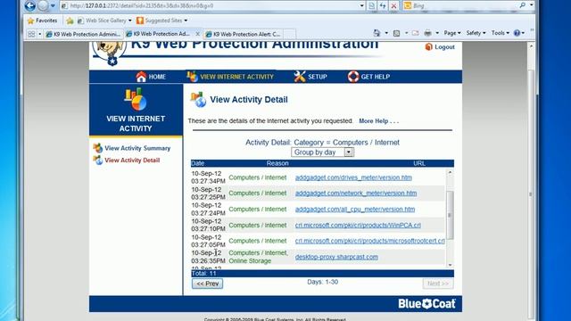This screenshot has height=321, width=571.
Task: Click the blue help question icon
Action: (517, 33)
